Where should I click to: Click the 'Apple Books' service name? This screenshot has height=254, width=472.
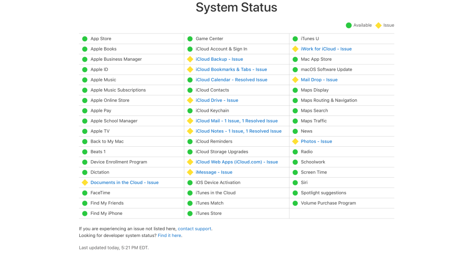pyautogui.click(x=103, y=49)
